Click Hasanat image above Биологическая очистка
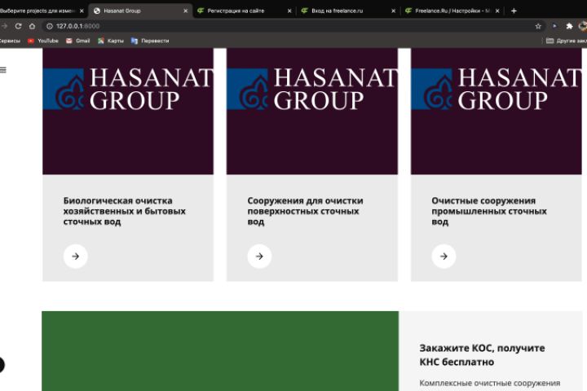Viewport: 587px width, 391px height. [128, 111]
